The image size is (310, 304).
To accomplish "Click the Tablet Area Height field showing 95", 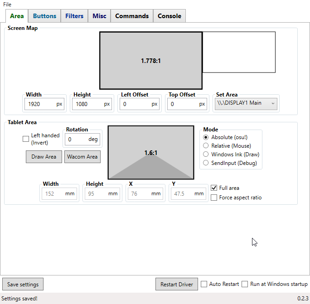I will pyautogui.click(x=102, y=193).
